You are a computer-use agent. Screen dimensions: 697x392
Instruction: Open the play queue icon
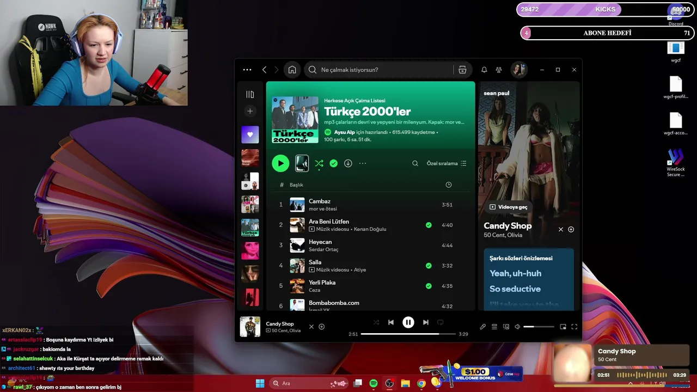494,327
